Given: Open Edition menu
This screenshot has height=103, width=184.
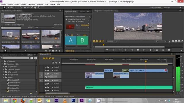Looking at the screenshot, I should 10,5.
